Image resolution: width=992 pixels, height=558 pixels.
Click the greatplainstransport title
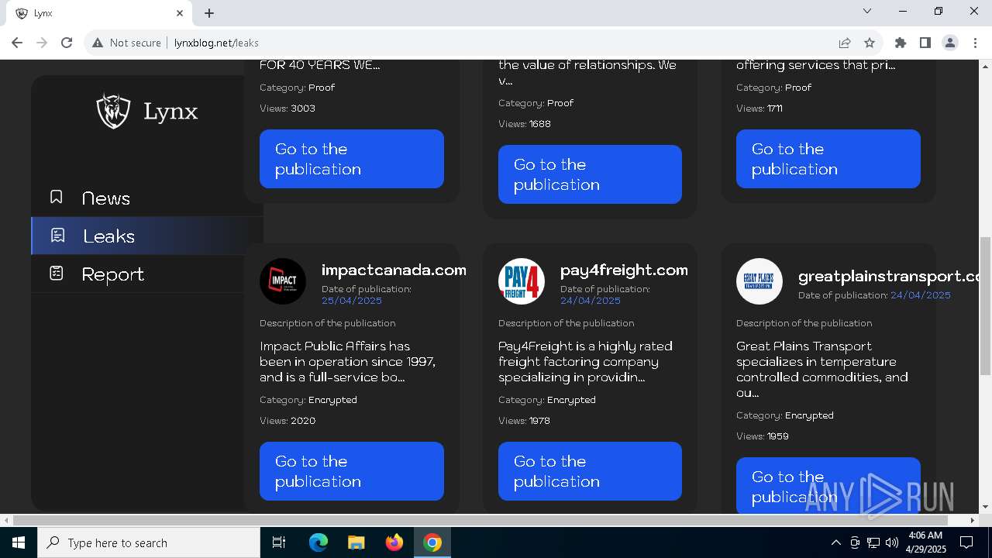[x=889, y=276]
